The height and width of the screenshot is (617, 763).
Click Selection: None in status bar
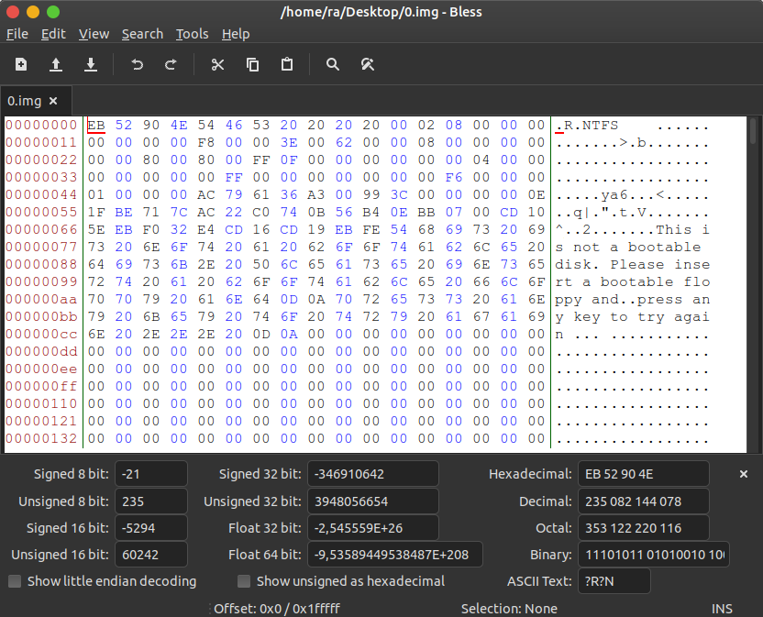509,609
